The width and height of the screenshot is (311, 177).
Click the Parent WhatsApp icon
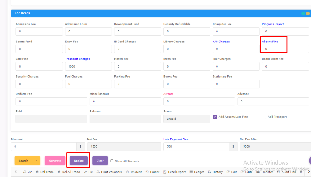point(147,172)
